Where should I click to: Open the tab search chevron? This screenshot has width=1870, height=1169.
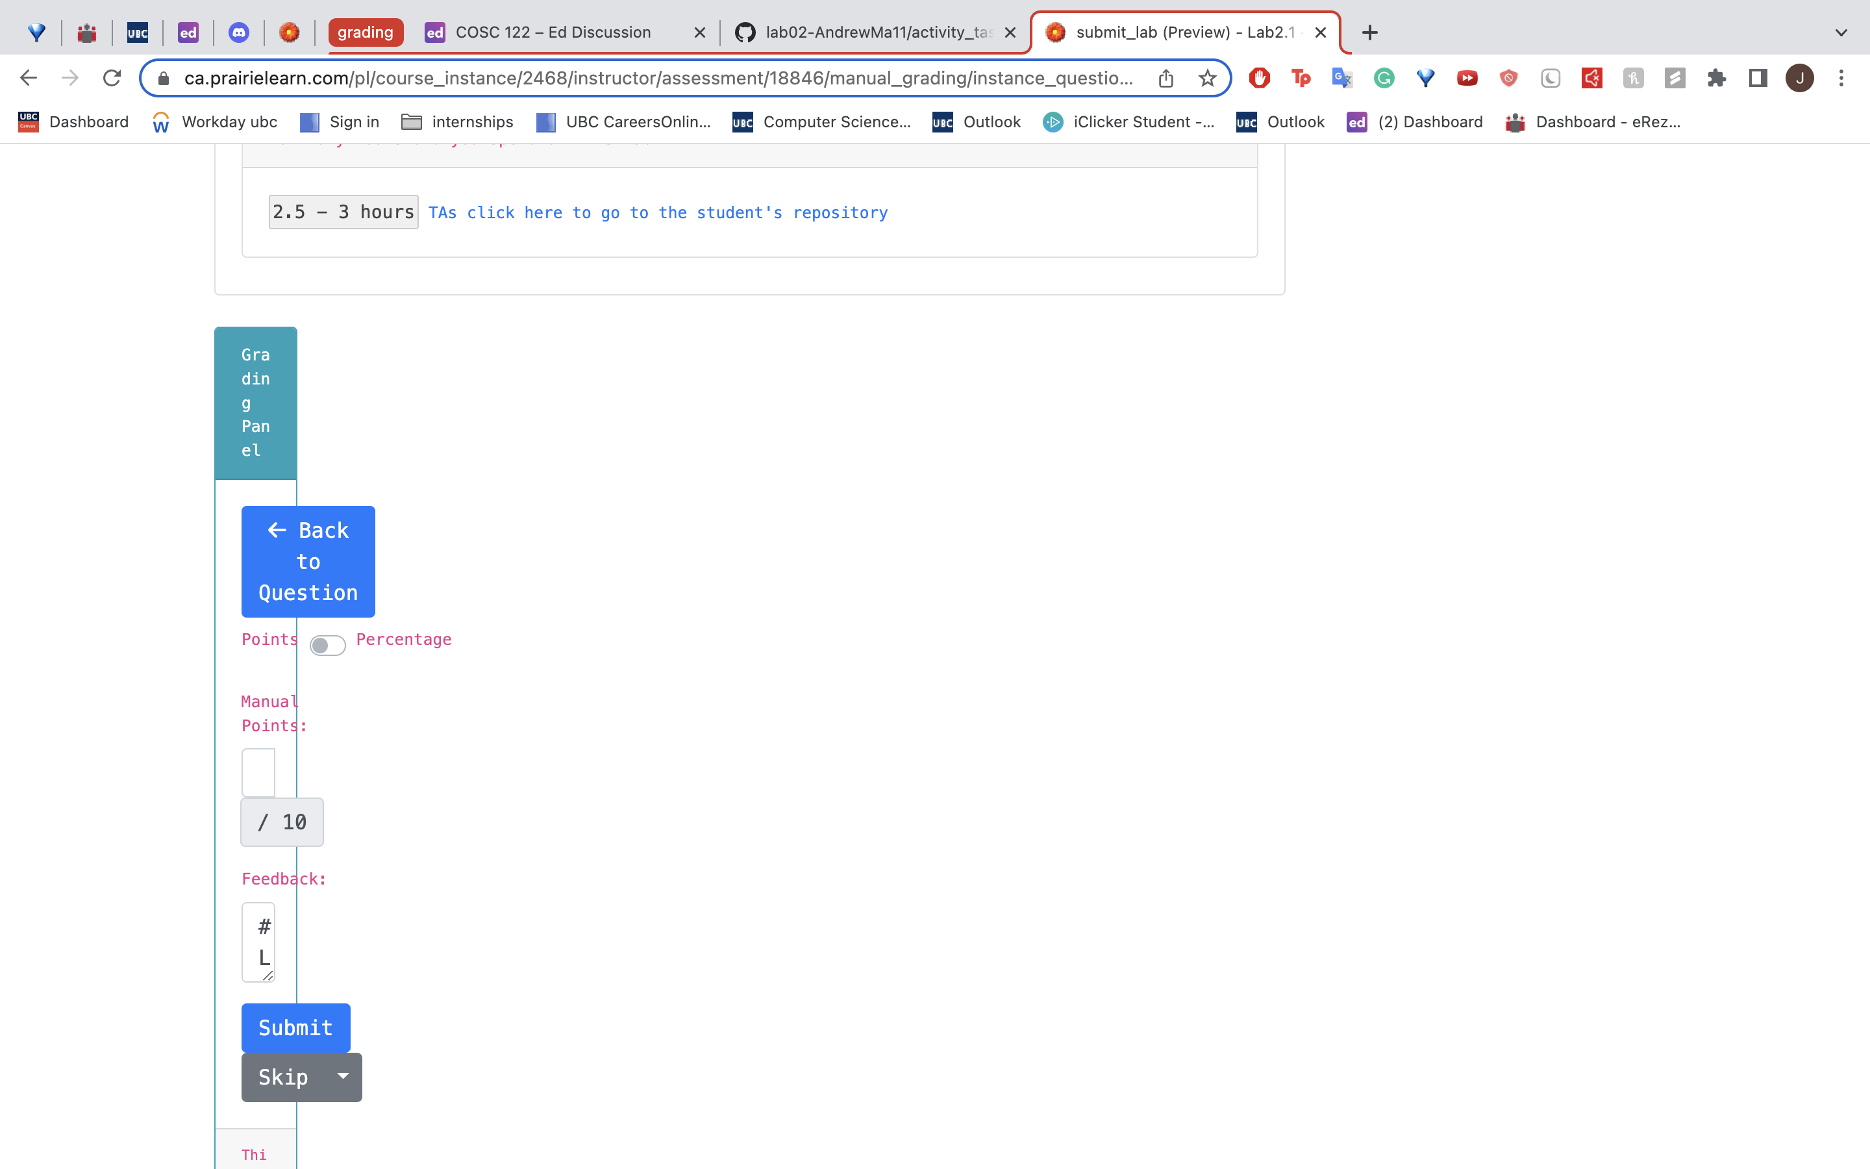1841,32
